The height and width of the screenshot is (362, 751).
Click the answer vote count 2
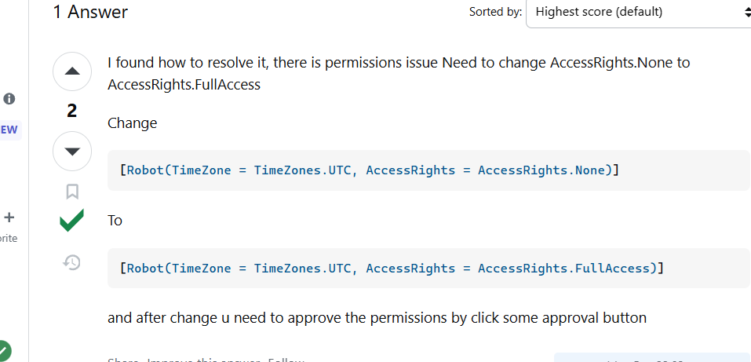(72, 112)
